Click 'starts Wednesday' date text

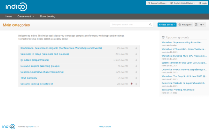click(169, 45)
